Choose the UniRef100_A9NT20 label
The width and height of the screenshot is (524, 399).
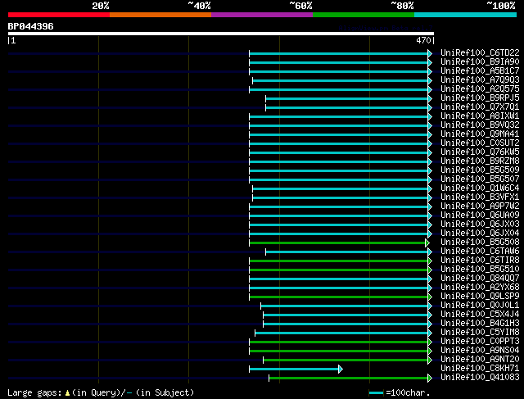(480, 360)
